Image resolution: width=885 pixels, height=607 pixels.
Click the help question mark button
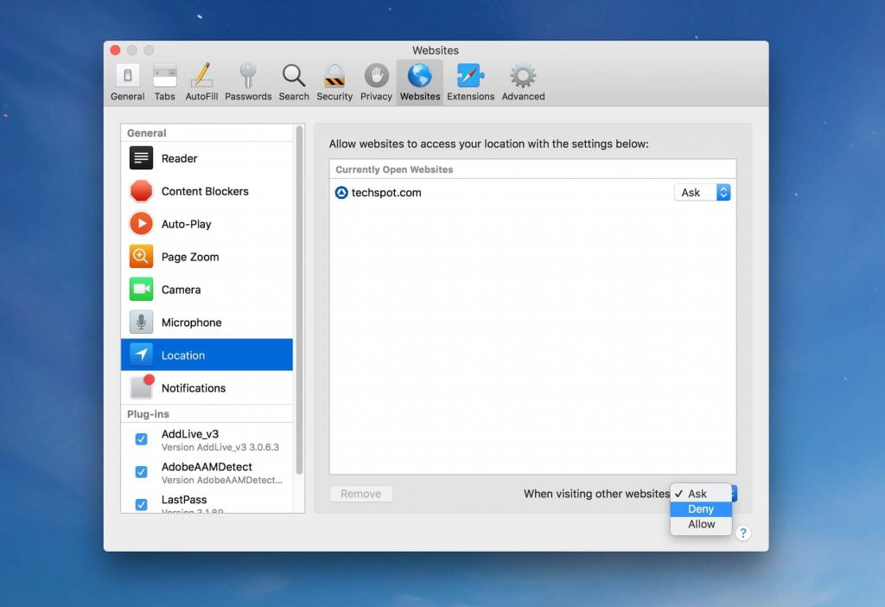tap(743, 534)
